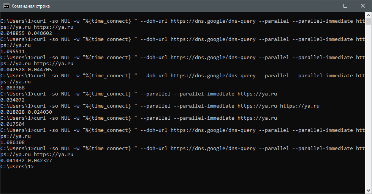The image size is (372, 194).
Task: Click the scrollbar up arrow
Action: (368, 15)
